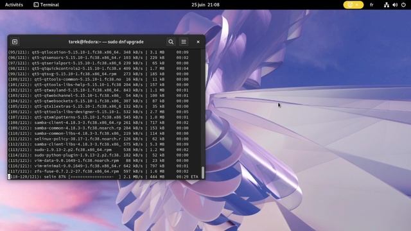
Task: Click the download progress bar at 87%
Action: (95, 177)
